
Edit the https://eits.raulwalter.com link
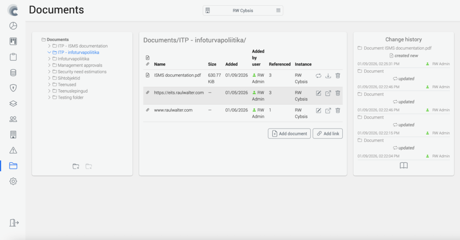(318, 93)
